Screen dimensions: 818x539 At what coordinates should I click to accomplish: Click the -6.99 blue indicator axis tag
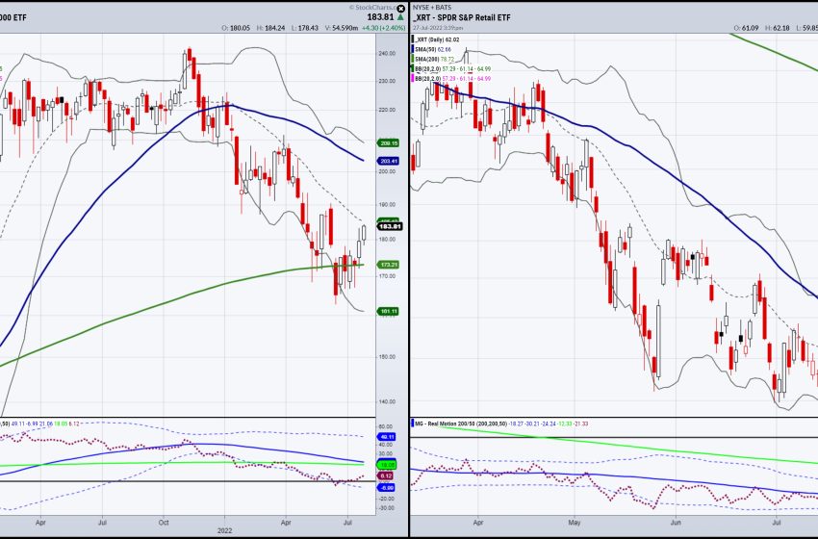(x=387, y=487)
